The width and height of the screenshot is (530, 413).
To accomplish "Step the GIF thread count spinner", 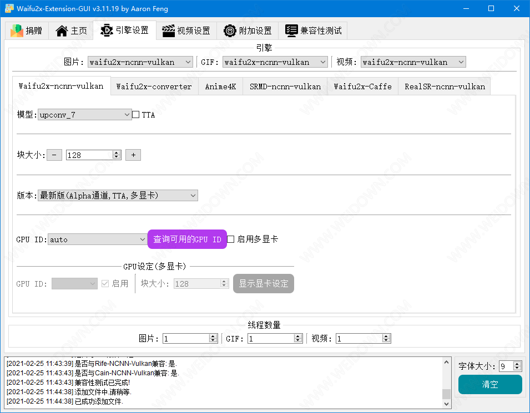I will click(298, 338).
